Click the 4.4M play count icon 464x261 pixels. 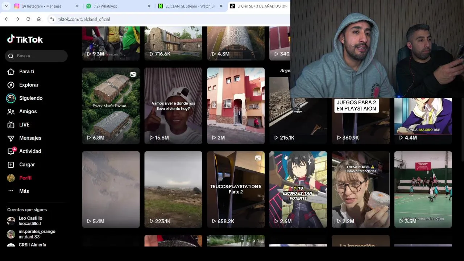click(x=401, y=138)
